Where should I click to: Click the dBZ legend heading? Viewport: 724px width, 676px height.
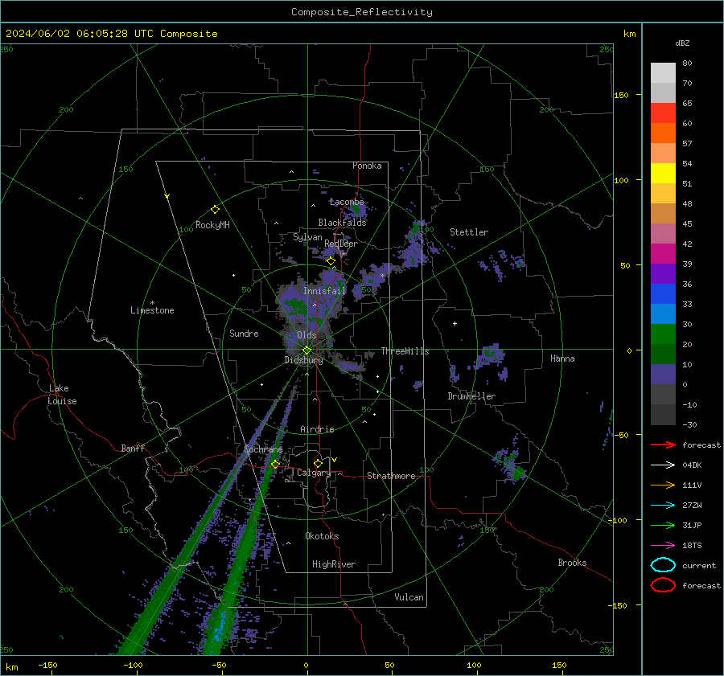682,43
